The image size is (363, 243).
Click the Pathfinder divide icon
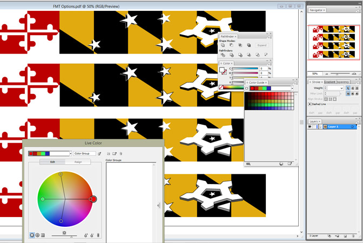tap(223, 55)
